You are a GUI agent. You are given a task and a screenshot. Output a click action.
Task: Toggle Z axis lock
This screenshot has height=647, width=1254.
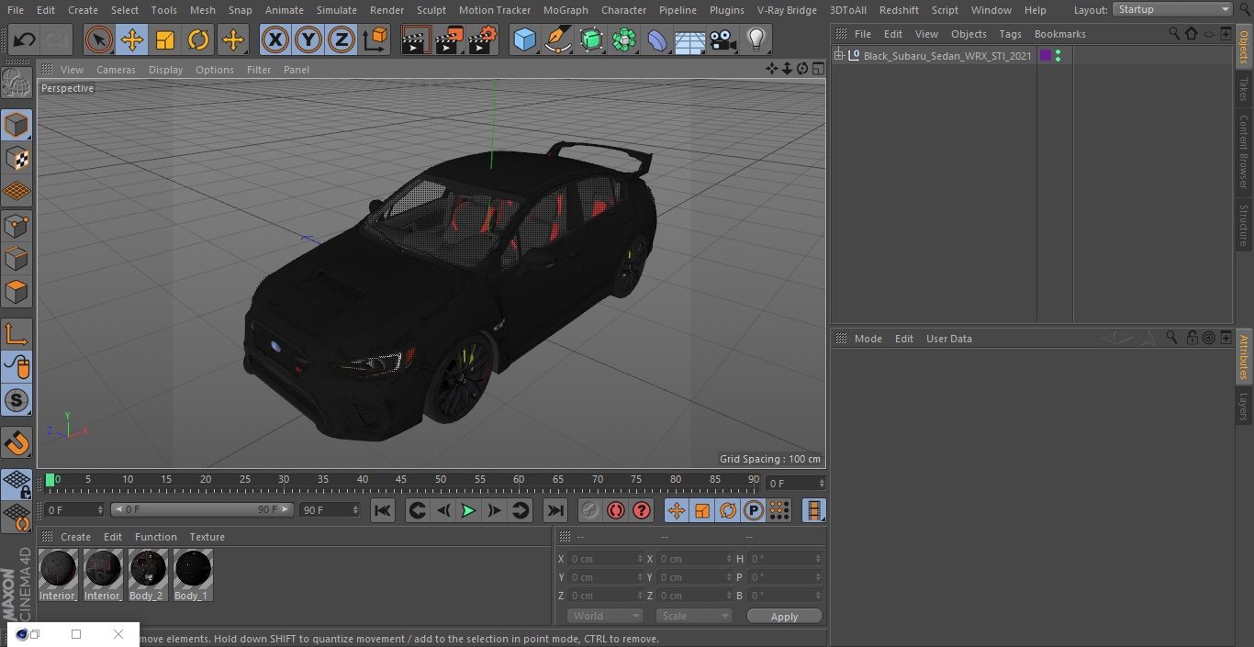tap(341, 39)
